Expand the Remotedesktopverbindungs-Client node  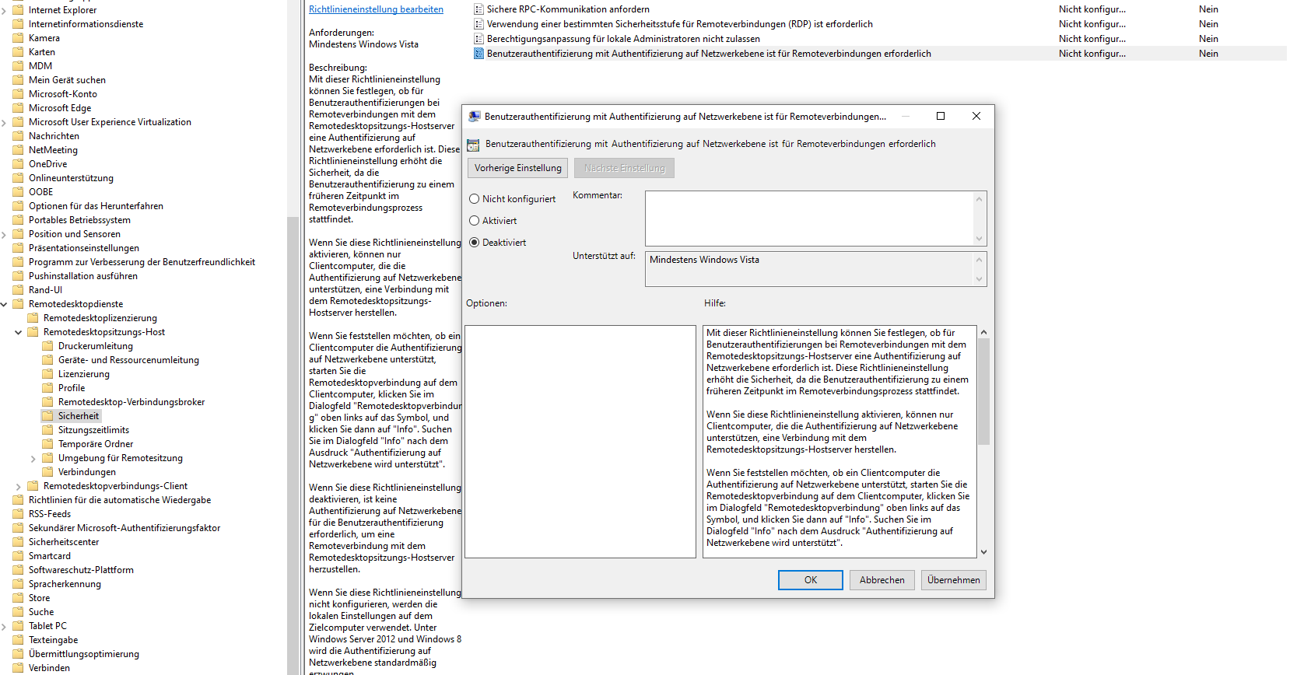(x=18, y=487)
